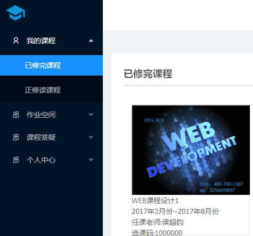Image resolution: width=253 pixels, height=236 pixels.
Task: Expand 作业空间 using its down chevron
Action: (x=91, y=114)
